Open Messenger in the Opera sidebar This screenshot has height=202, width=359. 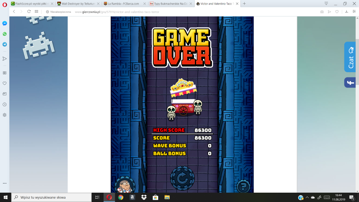(4, 23)
